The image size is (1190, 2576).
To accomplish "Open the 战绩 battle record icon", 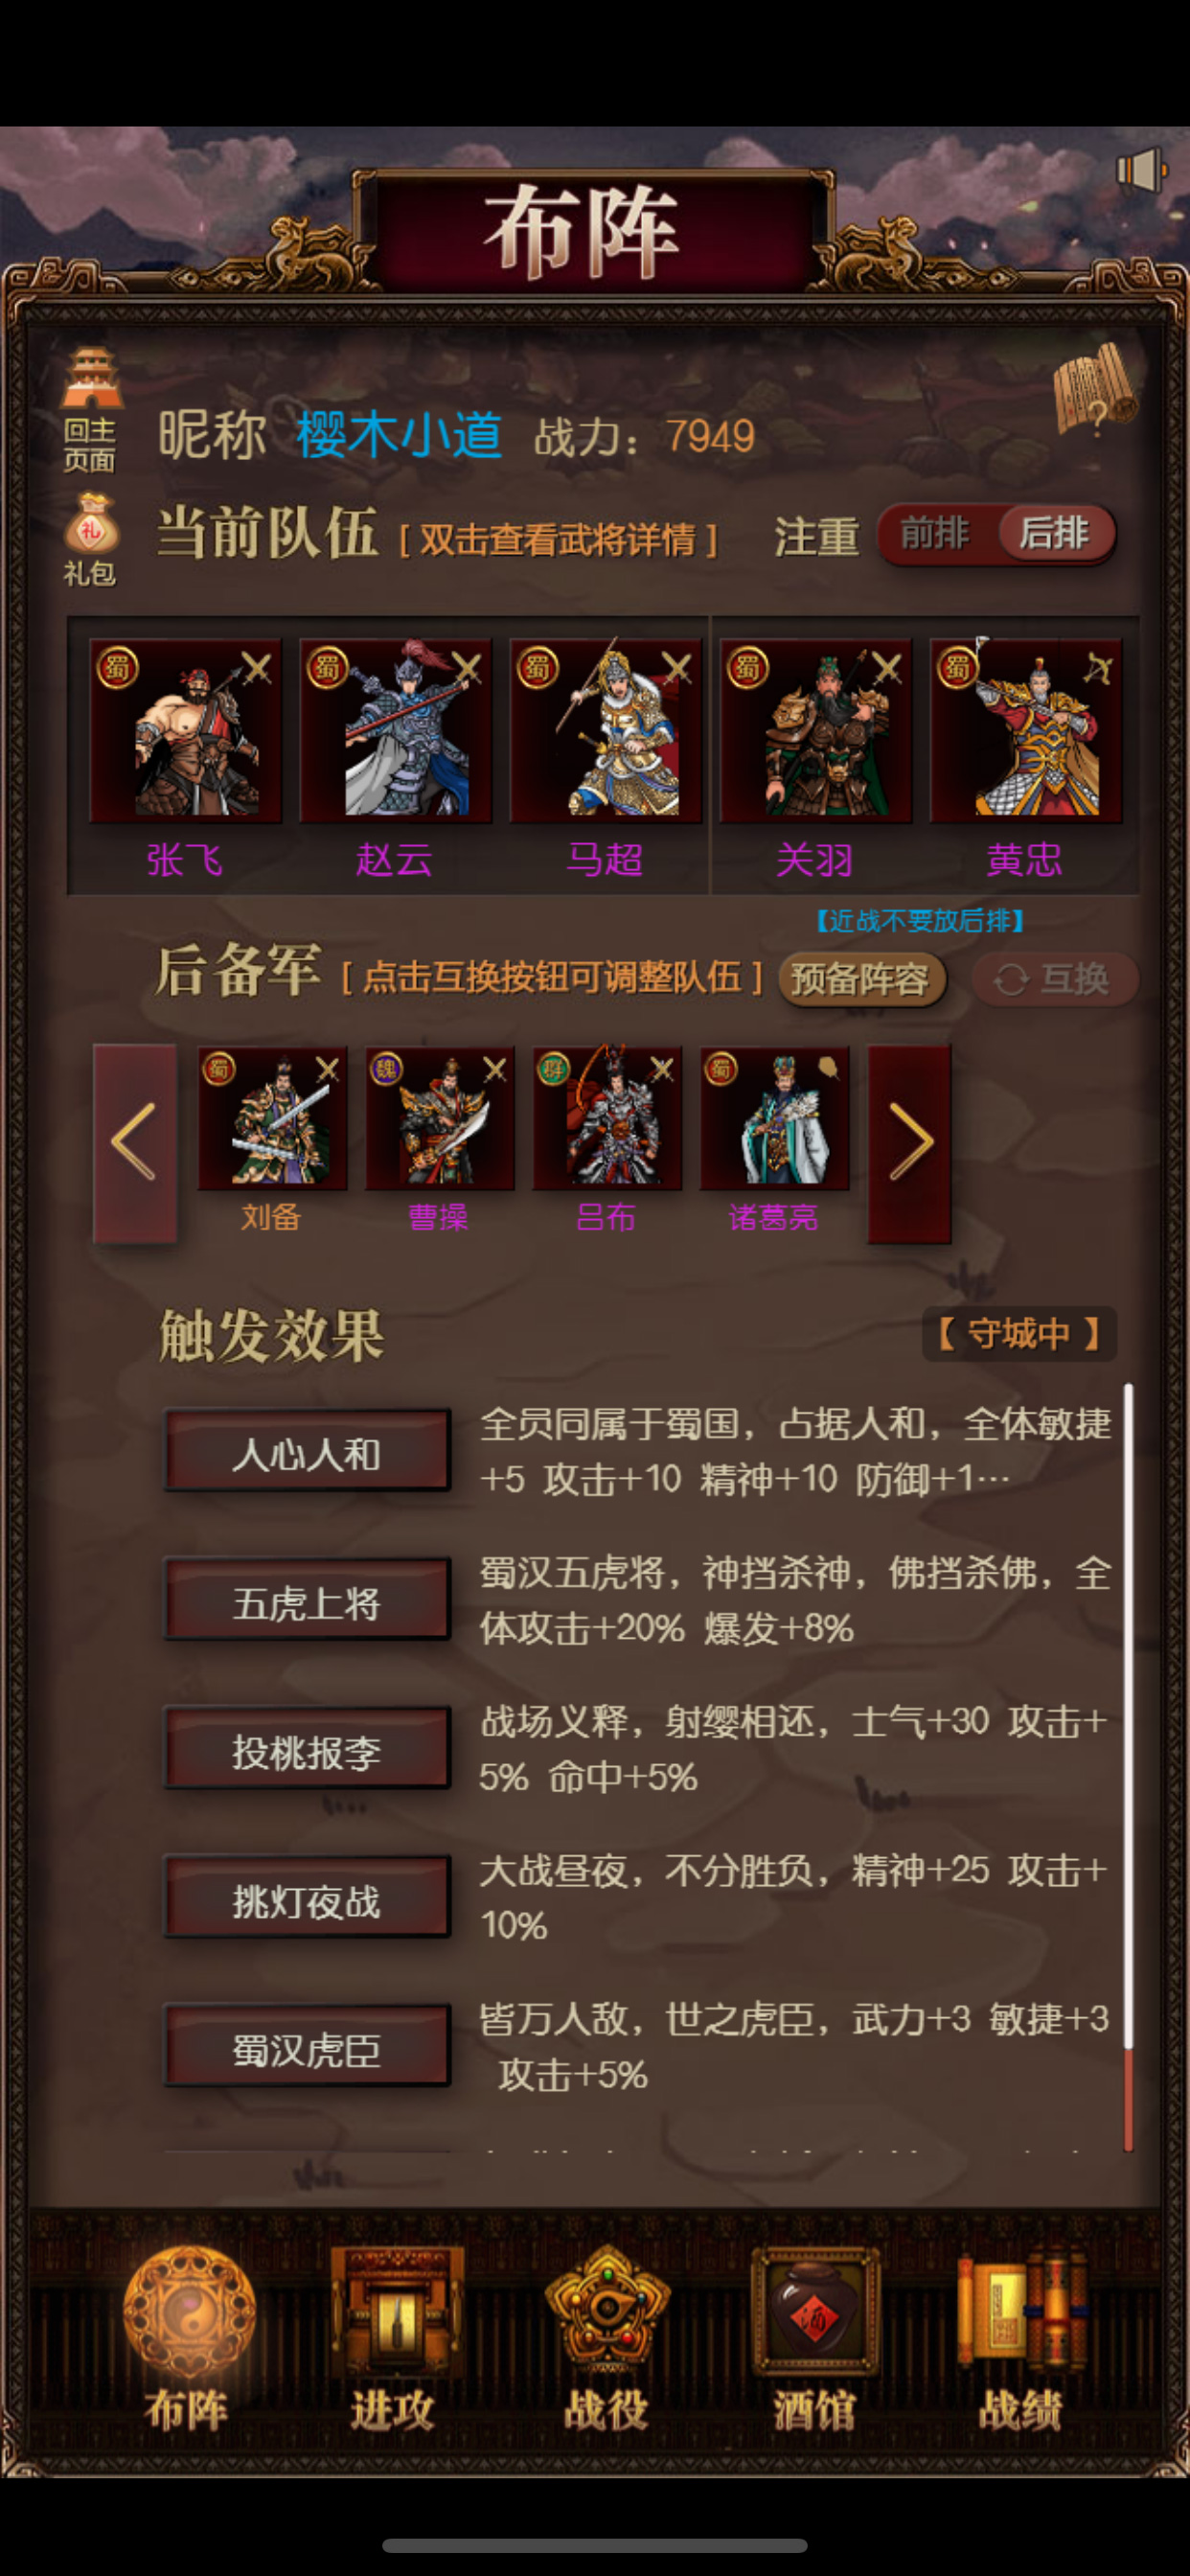I will click(1021, 2340).
